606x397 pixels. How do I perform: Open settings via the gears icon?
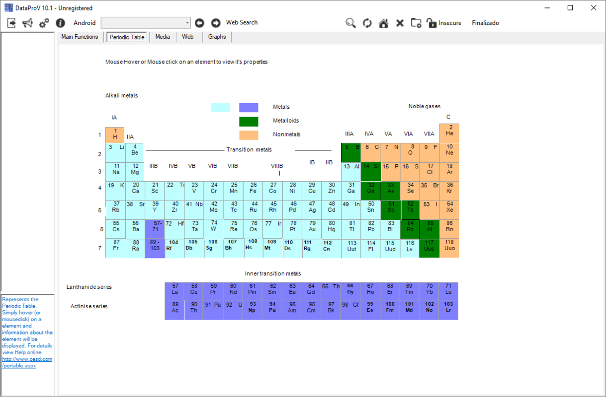tap(44, 23)
